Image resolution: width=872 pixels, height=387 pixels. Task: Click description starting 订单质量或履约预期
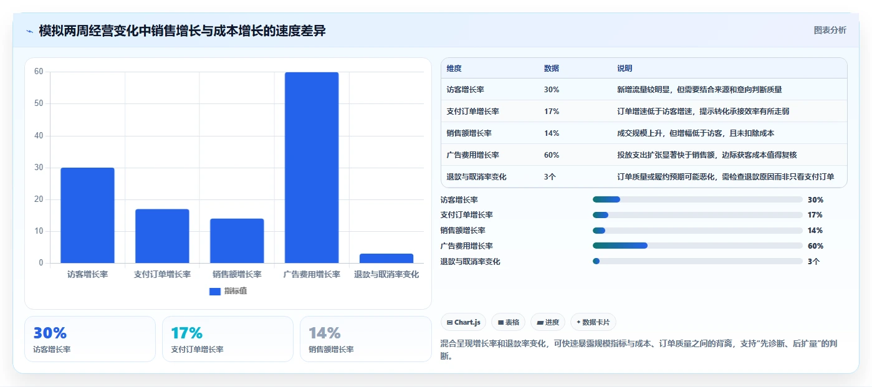[726, 176]
